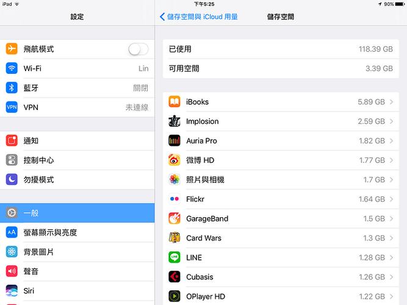The width and height of the screenshot is (407, 305).
Task: Tap the Wallpaper (背景圖片) icon
Action: 12,252
